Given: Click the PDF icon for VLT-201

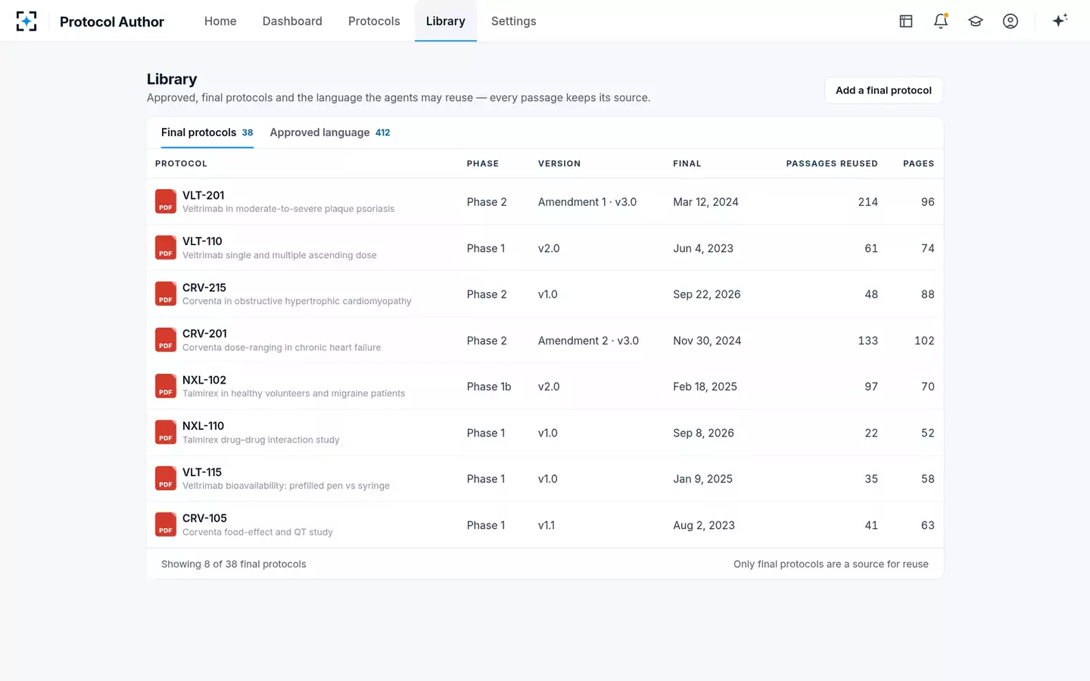Looking at the screenshot, I should pyautogui.click(x=166, y=201).
